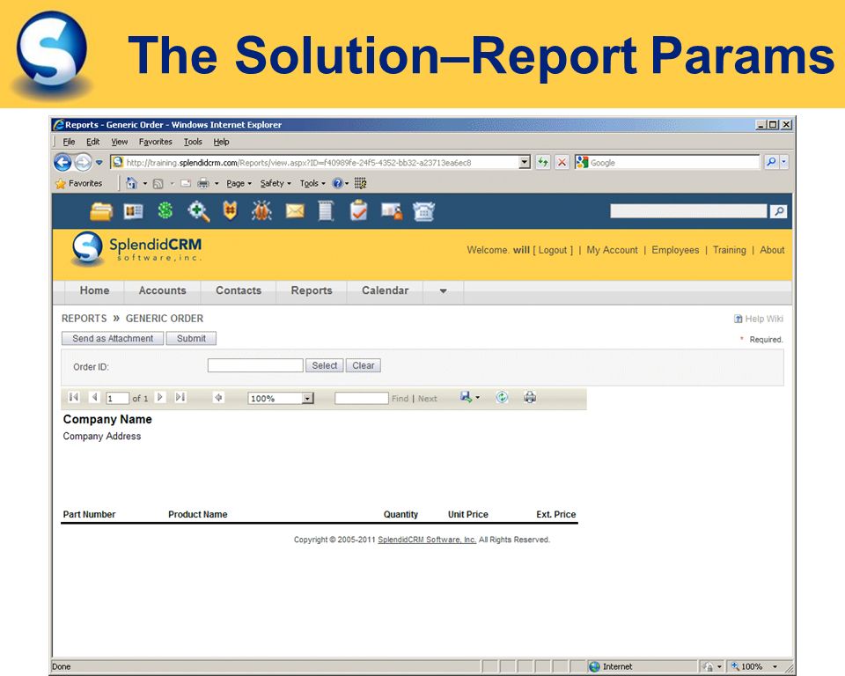Screen dimensions: 845x676
Task: Click the IE home icon
Action: point(131,183)
